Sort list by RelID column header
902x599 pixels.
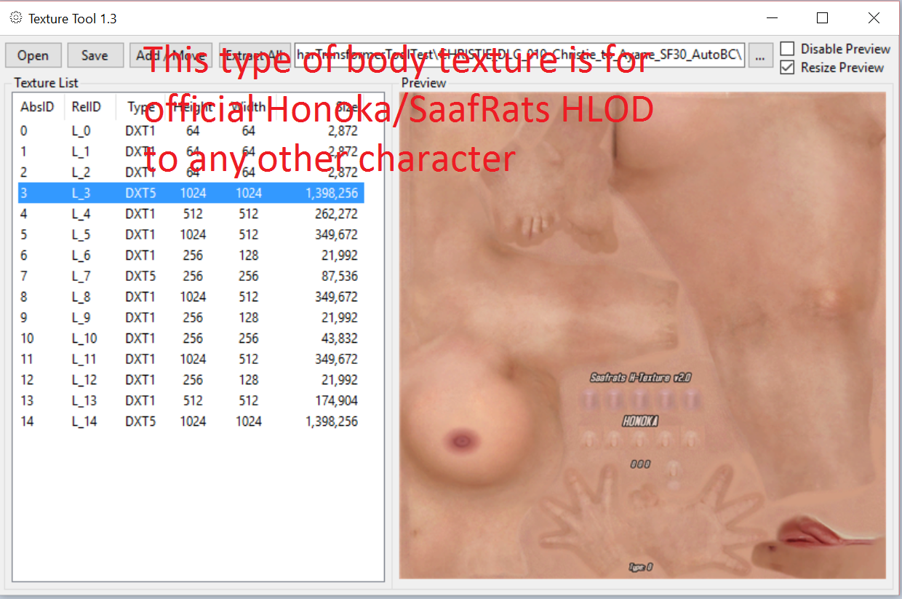[86, 107]
